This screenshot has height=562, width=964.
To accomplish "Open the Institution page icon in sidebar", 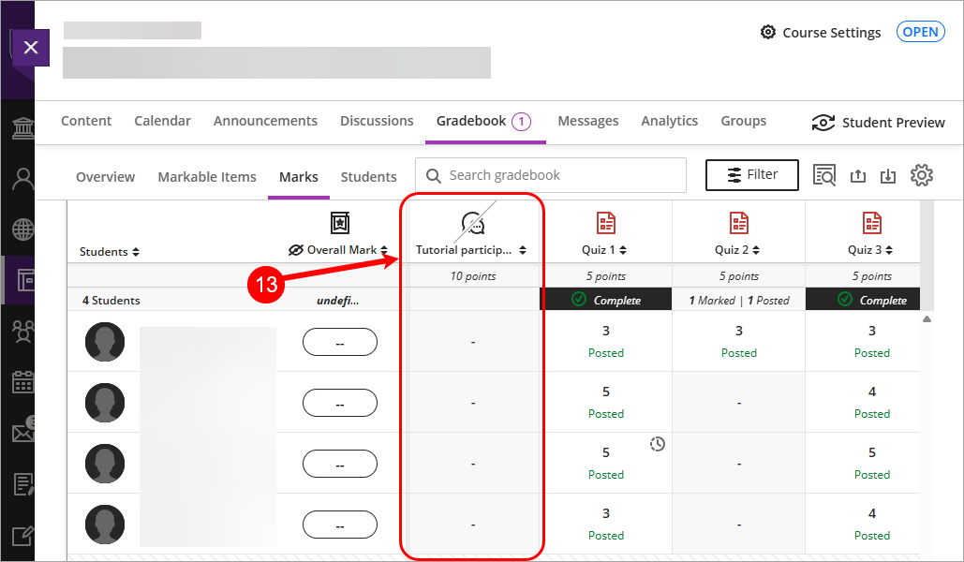I will [x=22, y=128].
